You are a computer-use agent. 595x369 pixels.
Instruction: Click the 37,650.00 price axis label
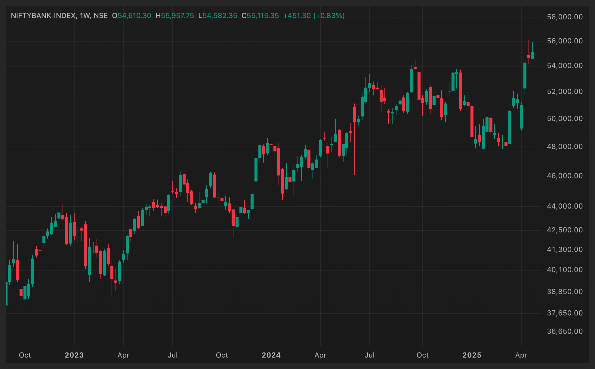[x=565, y=313]
